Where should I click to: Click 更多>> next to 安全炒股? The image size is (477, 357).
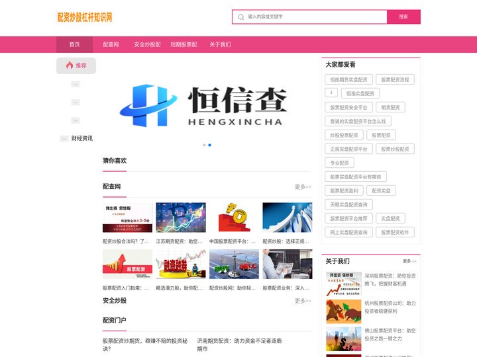(303, 301)
